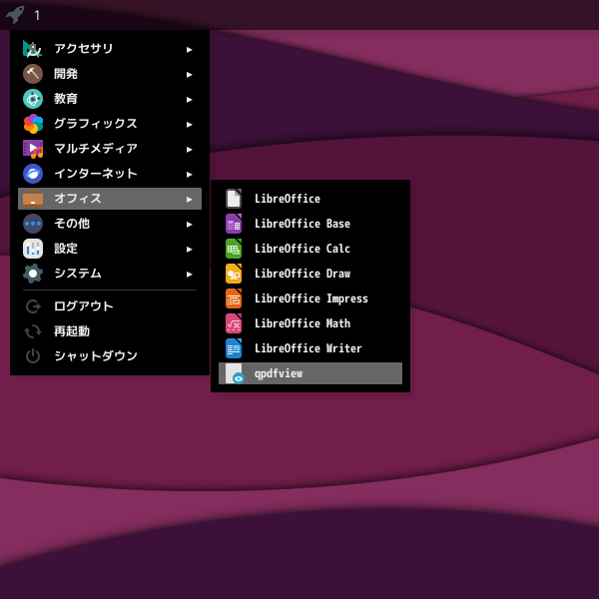The image size is (599, 599).
Task: Select シャットダウン to power off
Action: click(95, 356)
